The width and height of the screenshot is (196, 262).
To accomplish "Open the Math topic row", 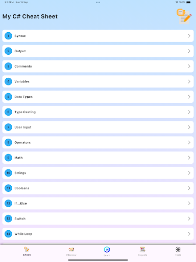I will (98, 158).
